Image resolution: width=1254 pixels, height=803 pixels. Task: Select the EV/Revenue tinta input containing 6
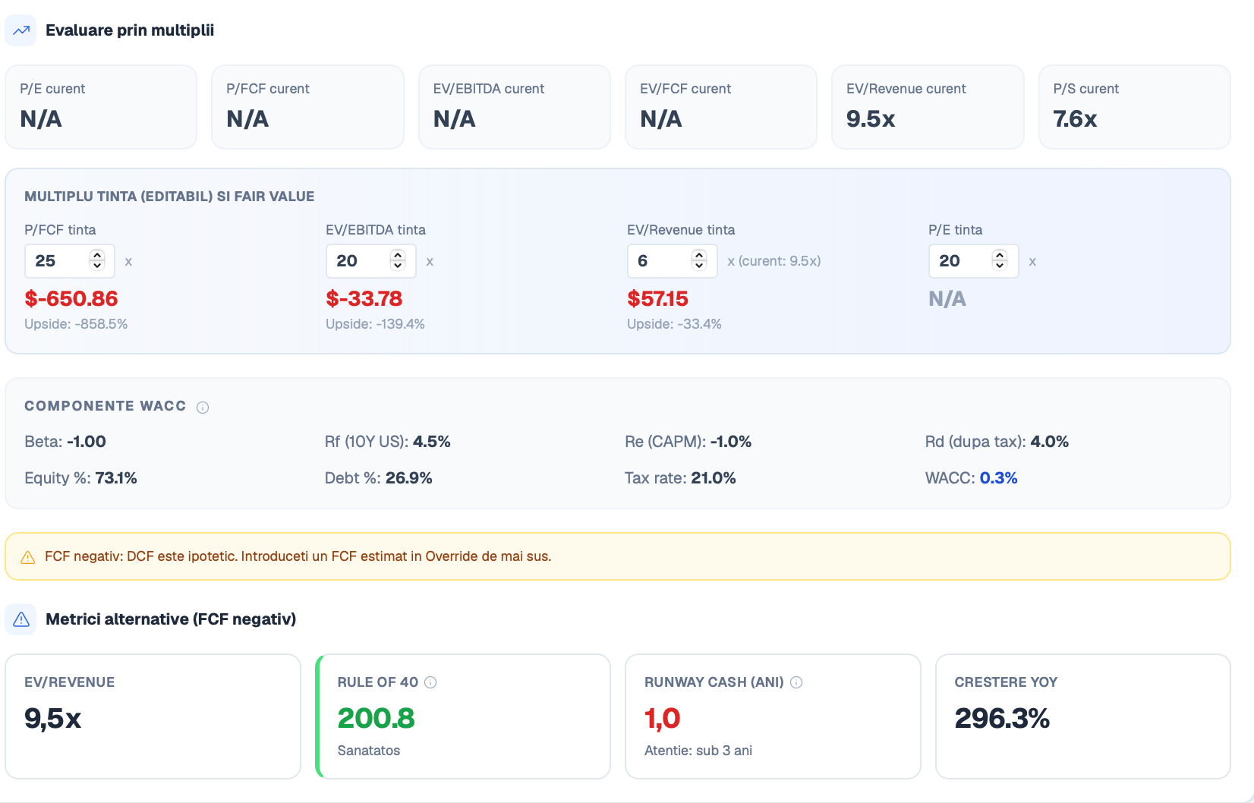[x=673, y=261]
